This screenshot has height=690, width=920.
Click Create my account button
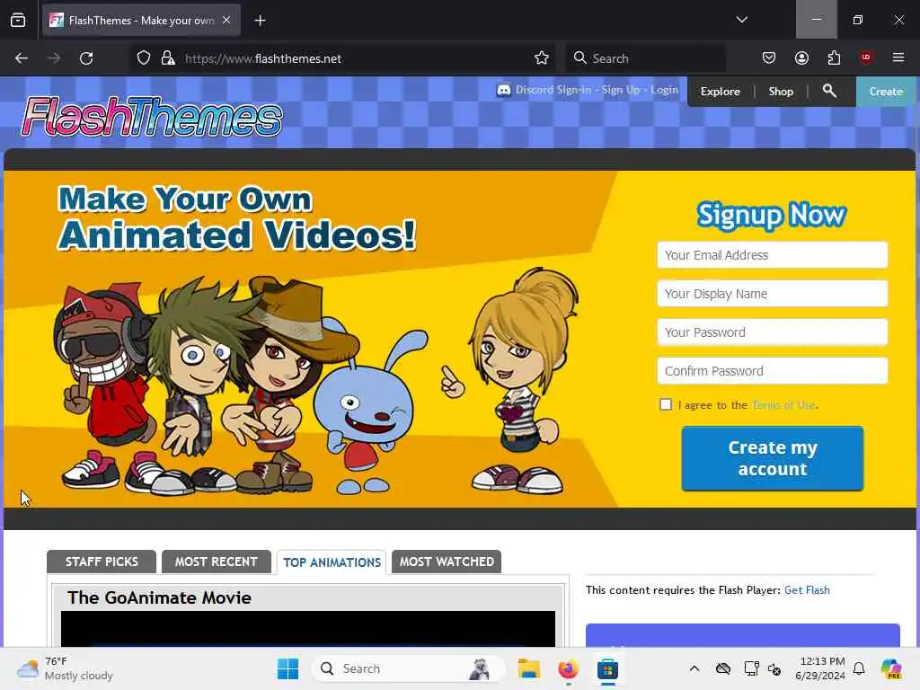point(772,458)
